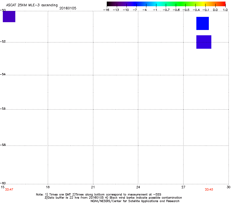Viewport: 231px width, 203px height.
Task: Click the longitude label 15
Action: [x=2, y=187]
